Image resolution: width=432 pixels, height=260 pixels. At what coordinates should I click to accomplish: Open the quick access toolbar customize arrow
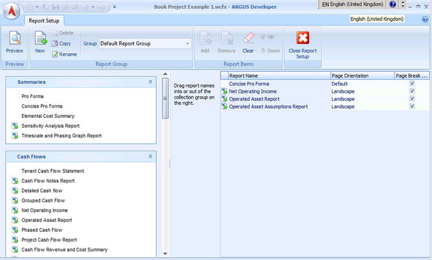pos(115,7)
